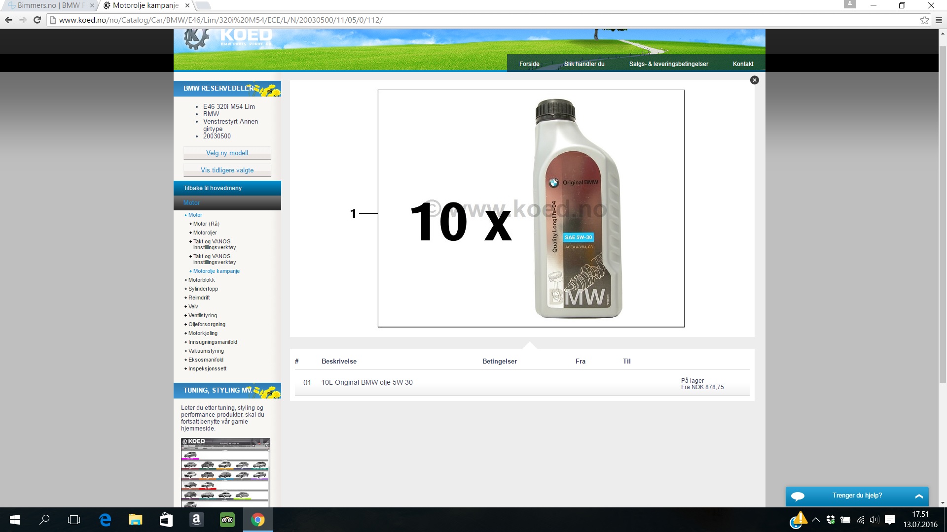Click the address bar URL

tap(220, 20)
